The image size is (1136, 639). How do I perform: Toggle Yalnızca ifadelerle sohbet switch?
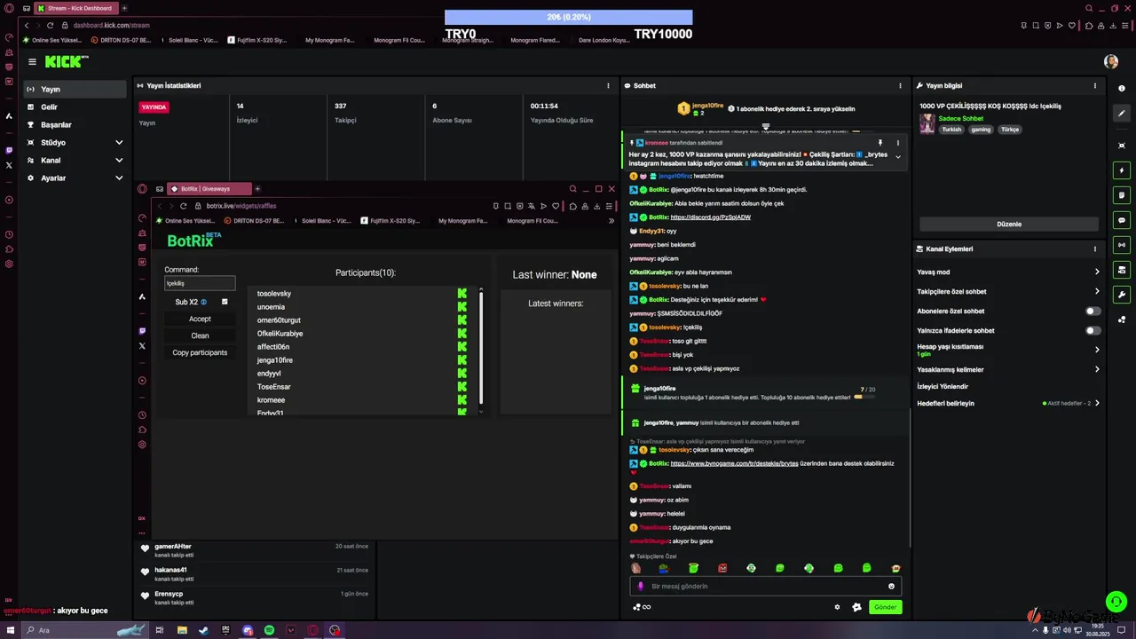[1093, 331]
